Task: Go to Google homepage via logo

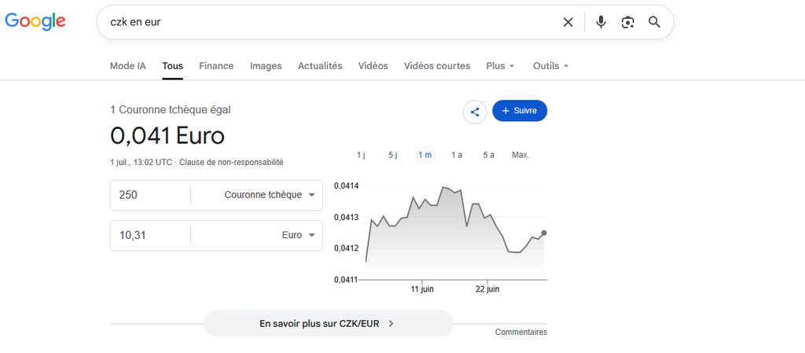Action: tap(35, 21)
